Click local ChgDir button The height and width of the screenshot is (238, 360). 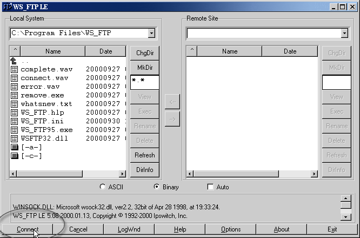pos(145,53)
